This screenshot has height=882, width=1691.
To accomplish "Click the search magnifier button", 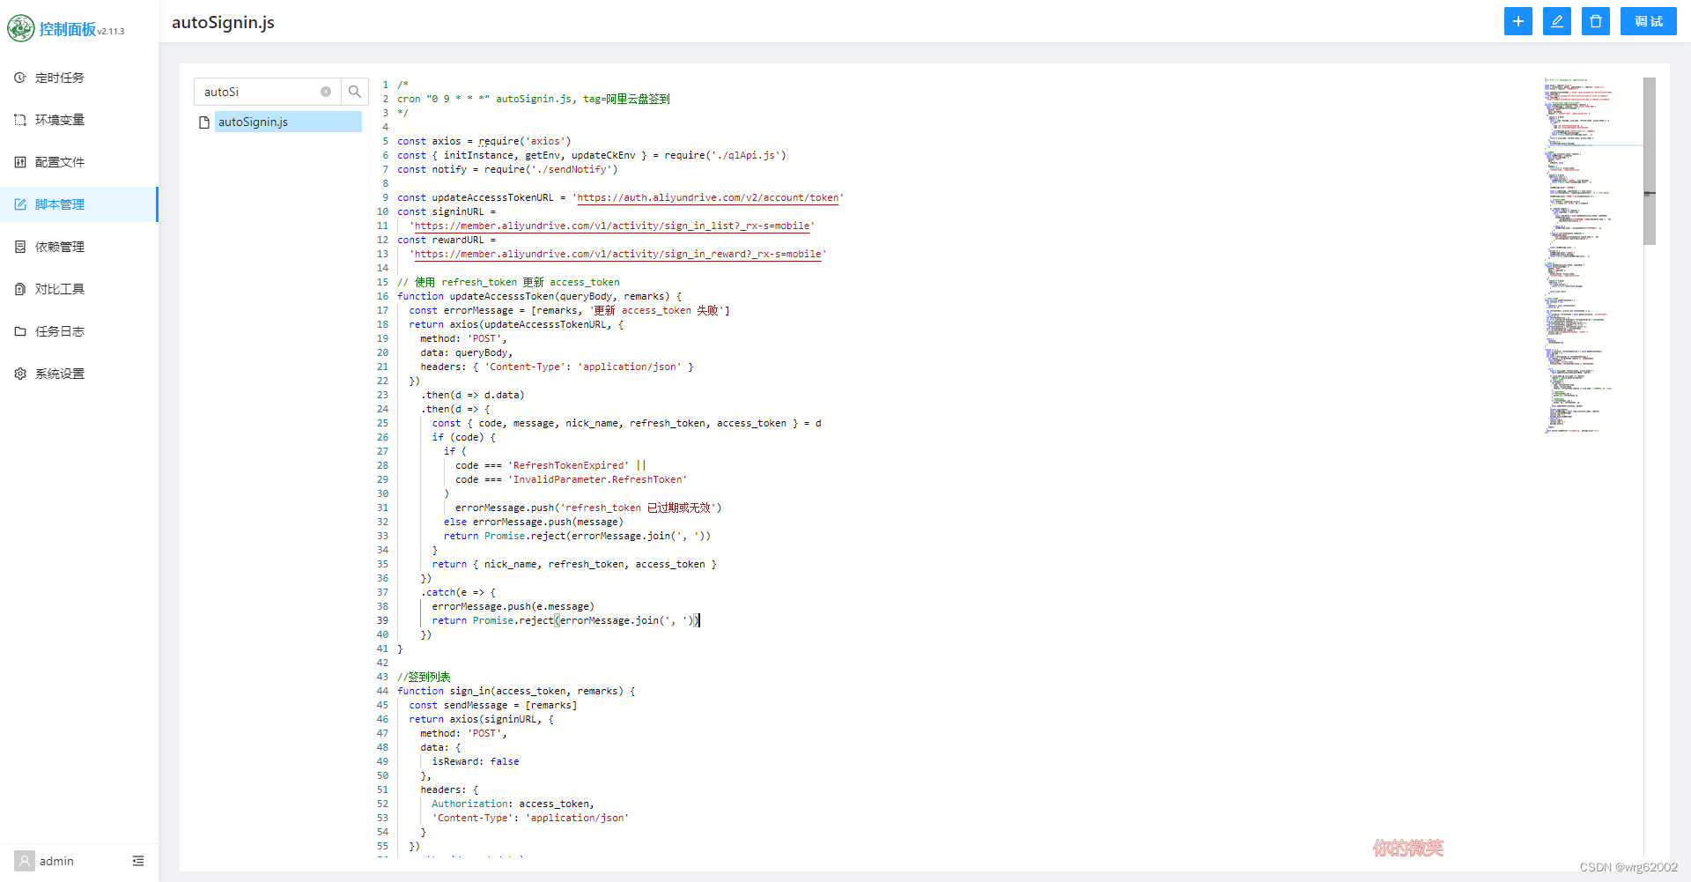I will coord(355,92).
